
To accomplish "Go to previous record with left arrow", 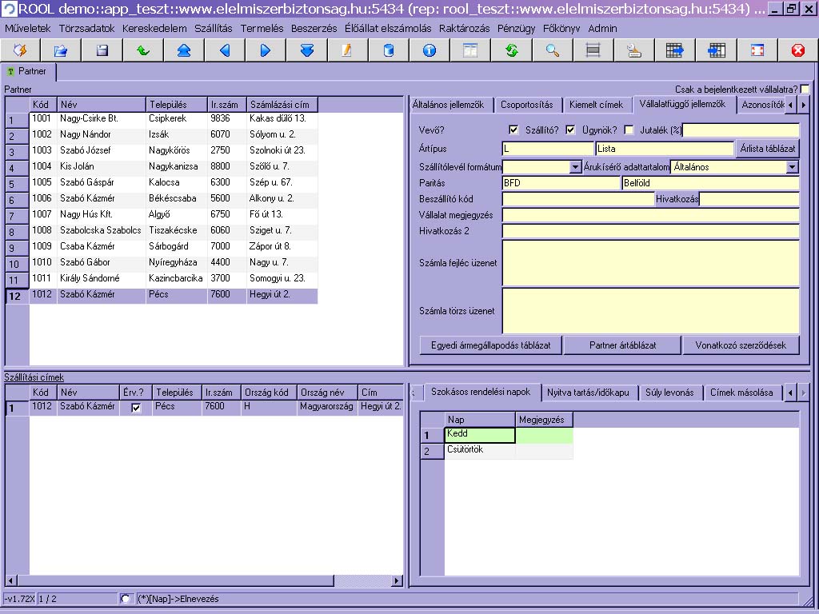I will tap(225, 50).
